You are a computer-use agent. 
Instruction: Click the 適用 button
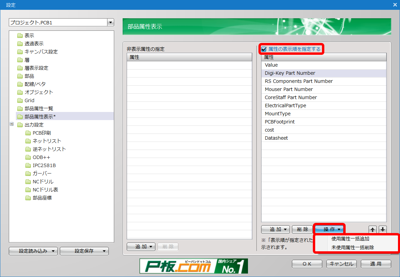pyautogui.click(x=376, y=264)
